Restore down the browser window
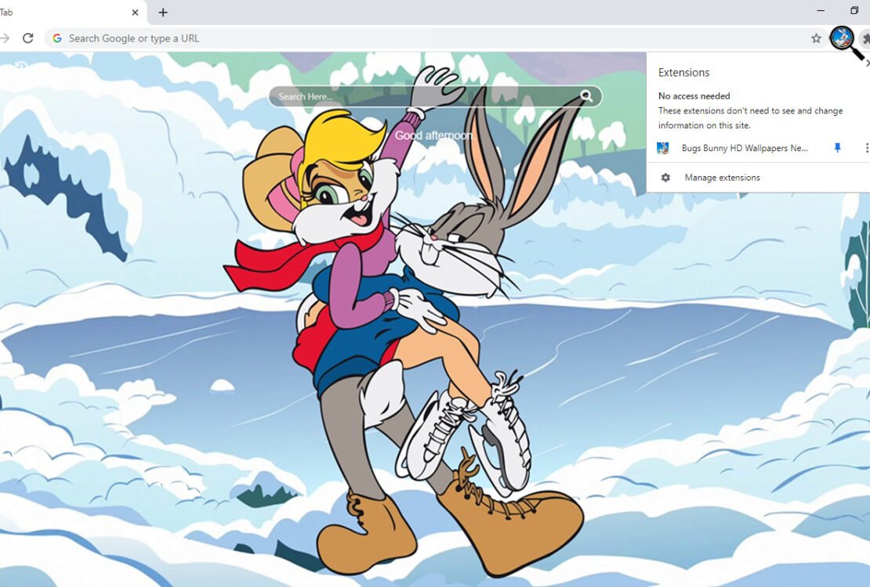Image resolution: width=870 pixels, height=587 pixels. 854,11
